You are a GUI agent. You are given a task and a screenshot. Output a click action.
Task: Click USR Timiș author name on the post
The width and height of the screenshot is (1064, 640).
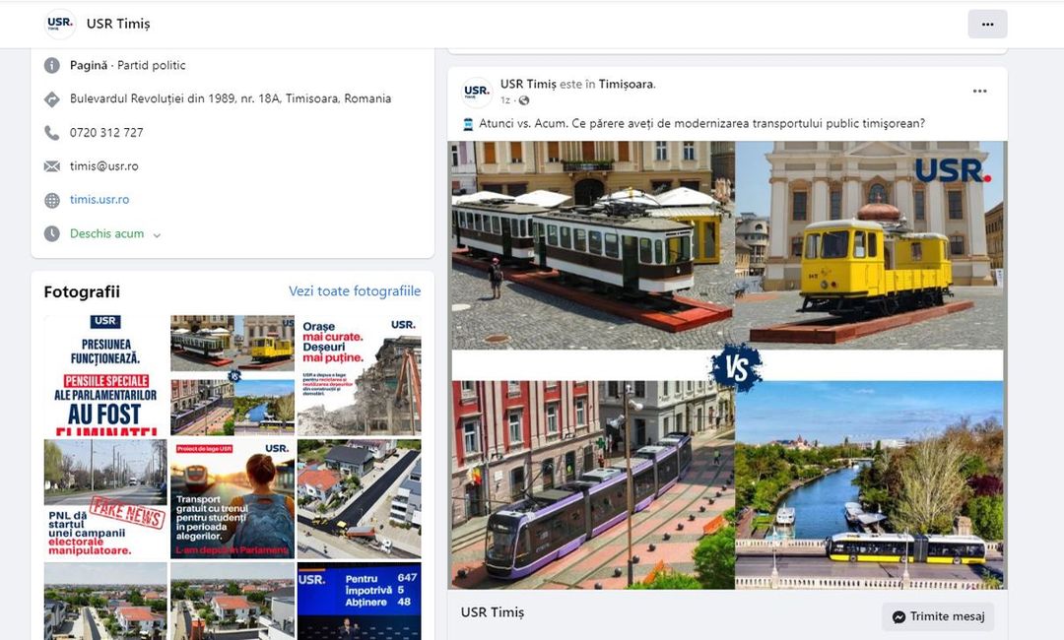tap(528, 84)
